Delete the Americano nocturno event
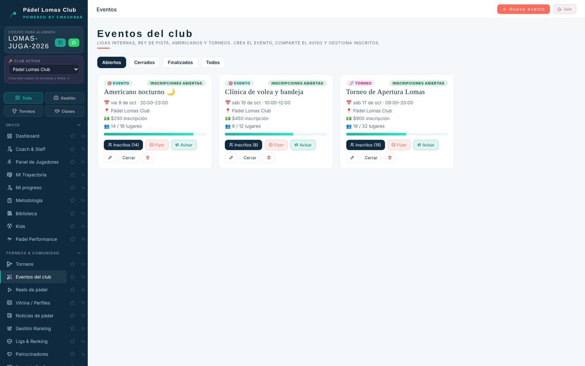Image resolution: width=585 pixels, height=366 pixels. [x=148, y=158]
